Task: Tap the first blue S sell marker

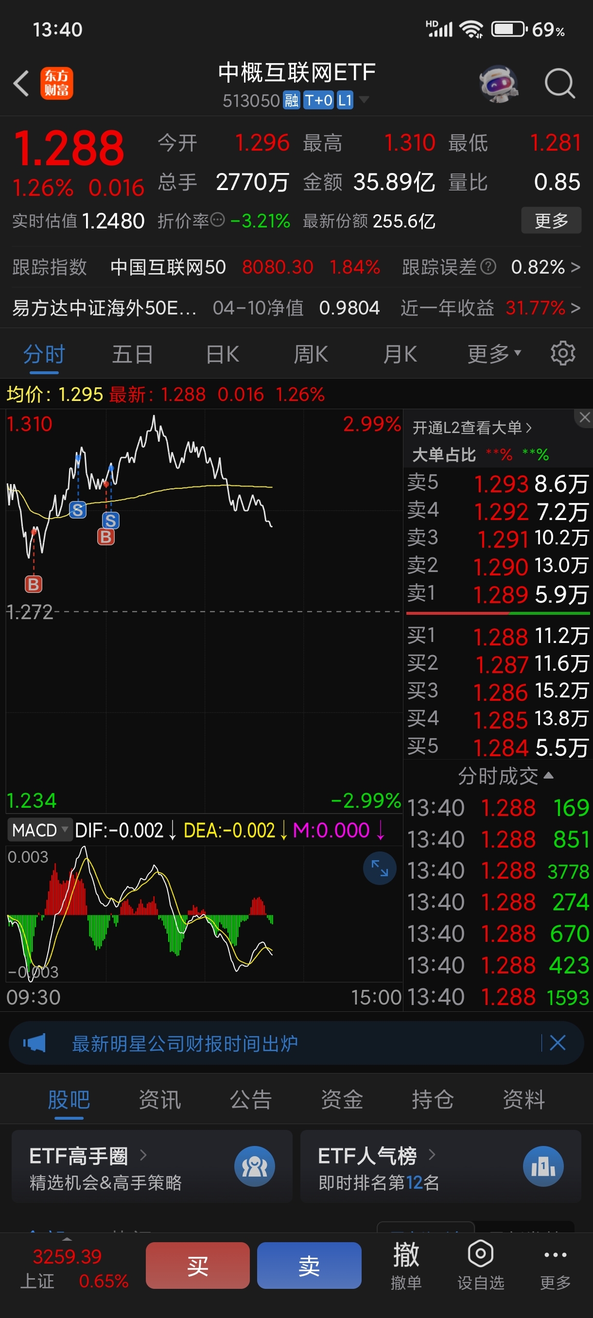Action: click(x=78, y=510)
